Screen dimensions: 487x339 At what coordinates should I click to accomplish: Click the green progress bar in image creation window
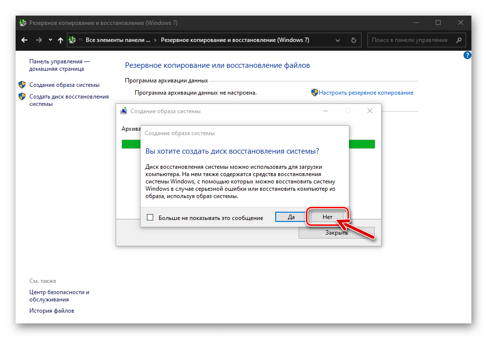[x=248, y=144]
